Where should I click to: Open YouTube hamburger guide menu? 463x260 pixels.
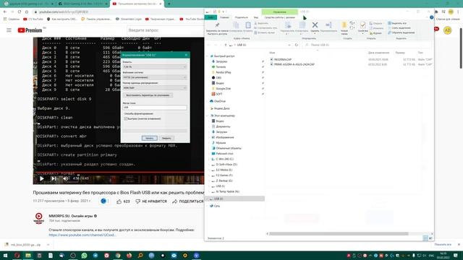click(x=9, y=30)
